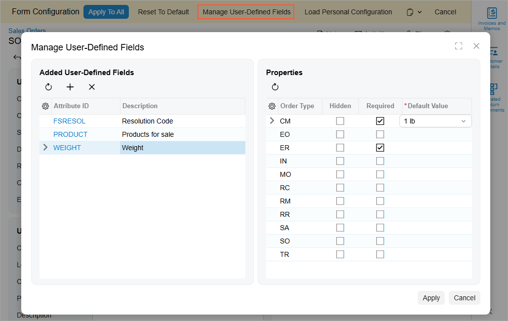Viewport: 508px width, 321px height.
Task: Add a new user-defined field
Action: coord(70,87)
